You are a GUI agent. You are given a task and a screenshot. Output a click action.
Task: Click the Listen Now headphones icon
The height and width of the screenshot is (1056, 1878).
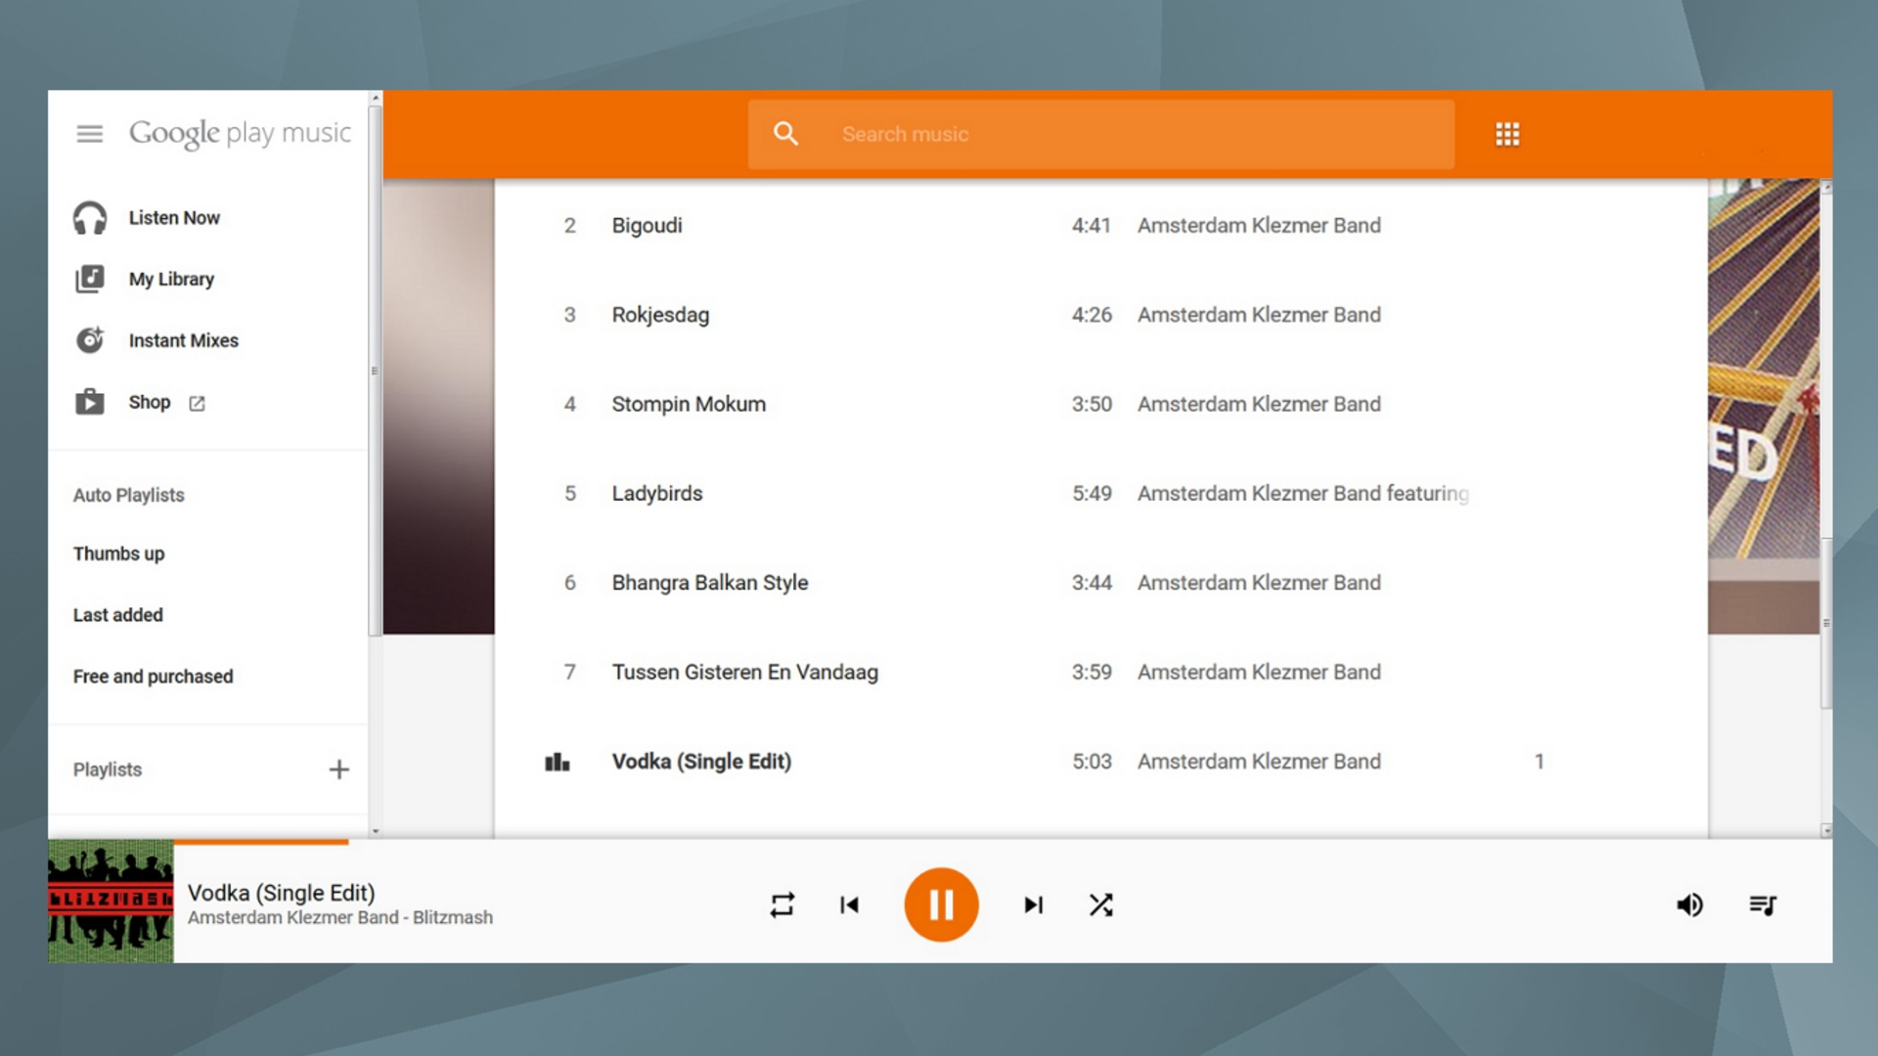pos(90,218)
